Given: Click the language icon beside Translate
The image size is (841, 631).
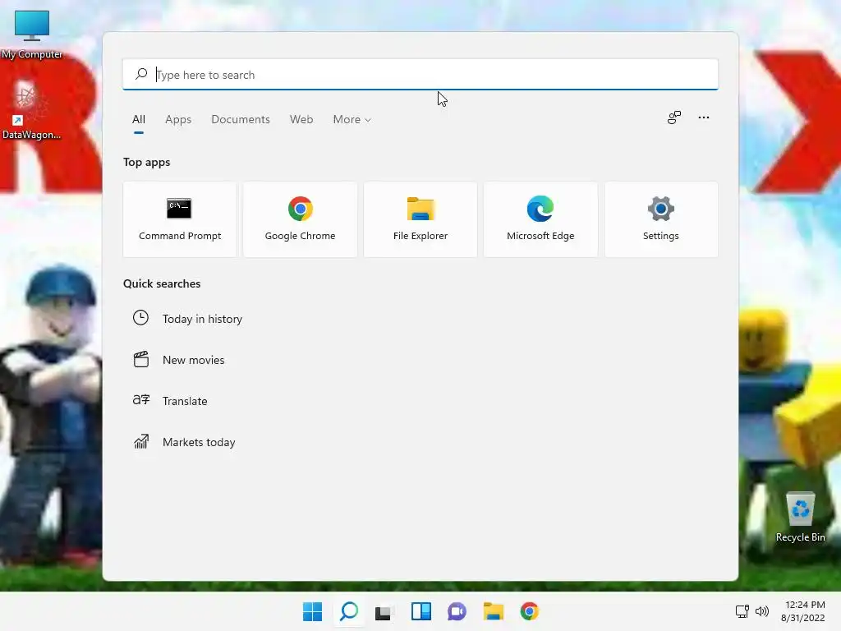Looking at the screenshot, I should tap(141, 400).
